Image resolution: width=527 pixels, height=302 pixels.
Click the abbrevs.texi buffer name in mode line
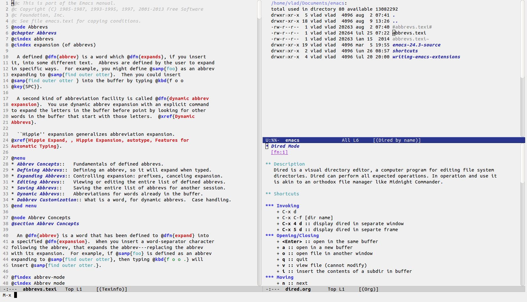[x=40, y=289]
